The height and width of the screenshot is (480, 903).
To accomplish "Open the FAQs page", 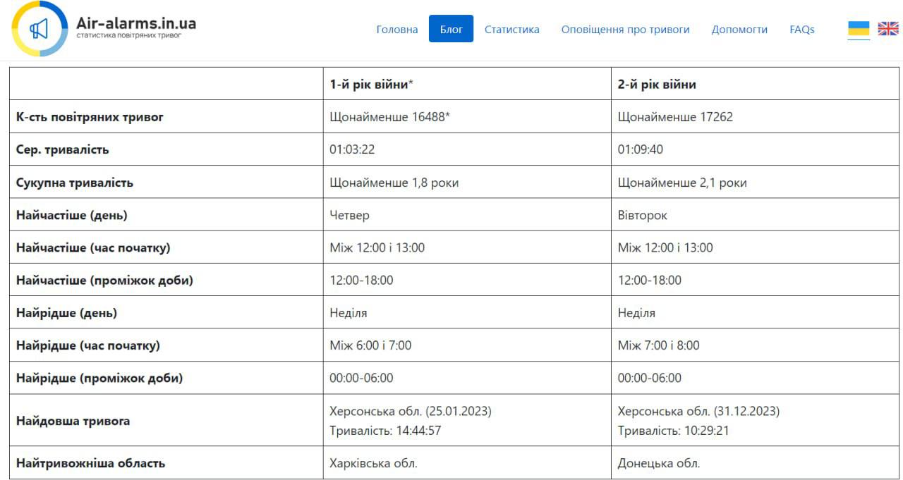I will click(x=801, y=29).
